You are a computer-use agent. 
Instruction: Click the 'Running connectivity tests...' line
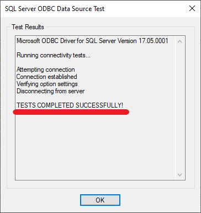[54, 55]
